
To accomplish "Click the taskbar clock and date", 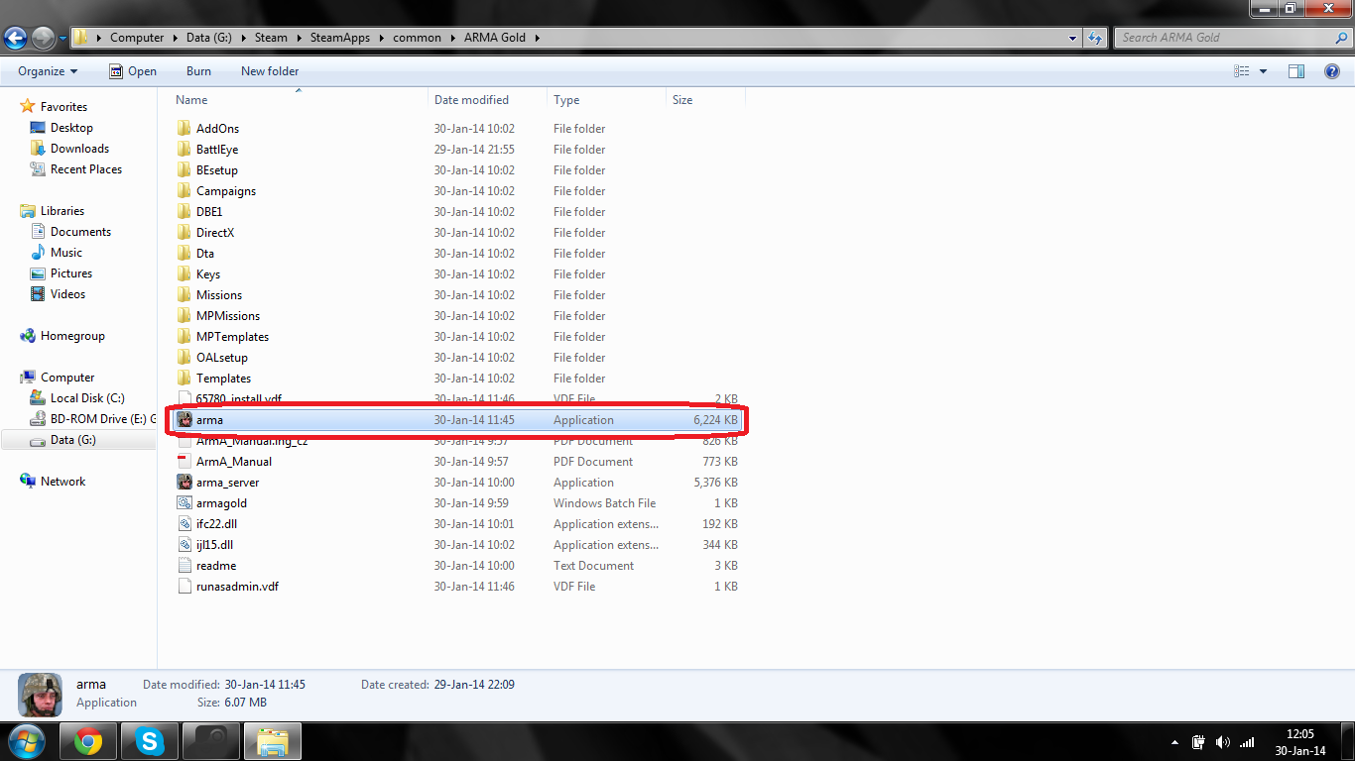I will (x=1299, y=742).
